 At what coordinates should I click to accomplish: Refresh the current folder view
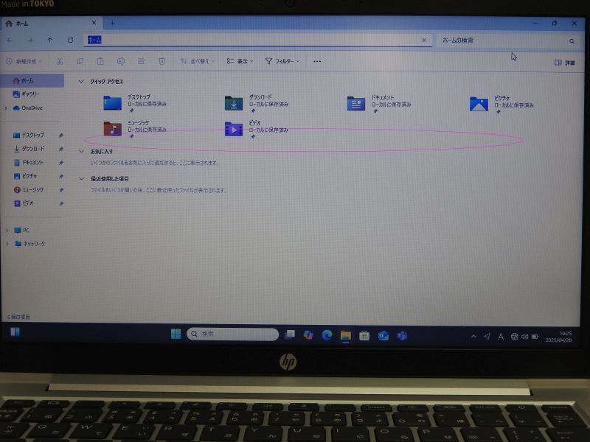point(70,40)
